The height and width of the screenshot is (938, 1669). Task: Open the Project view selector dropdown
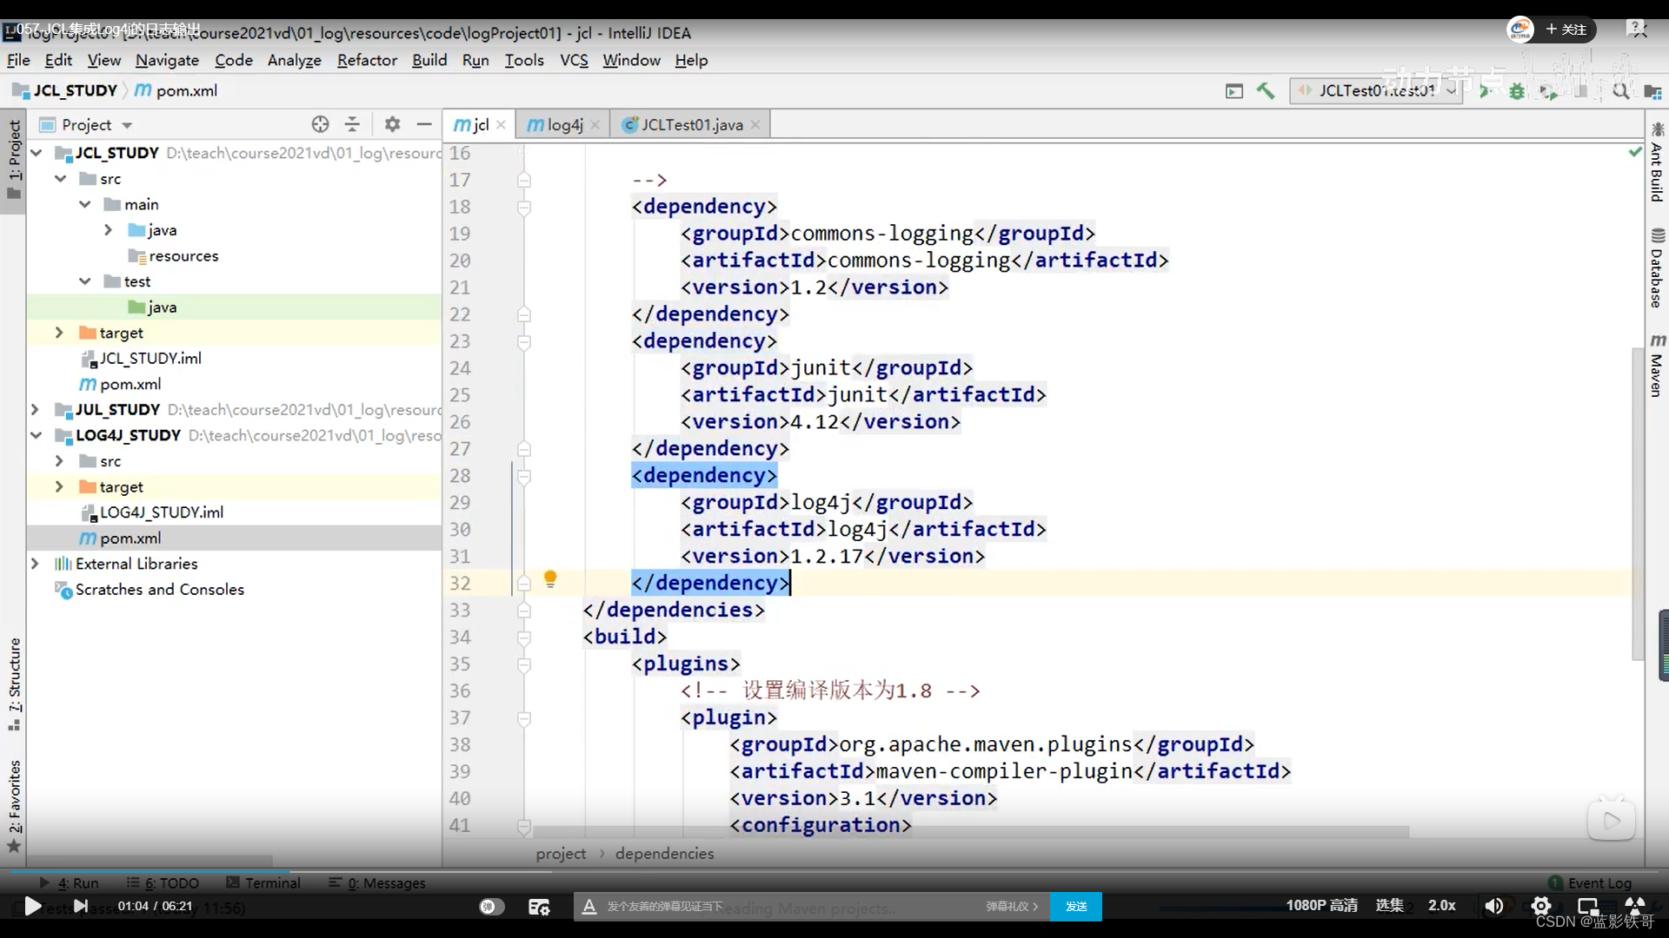tap(87, 124)
